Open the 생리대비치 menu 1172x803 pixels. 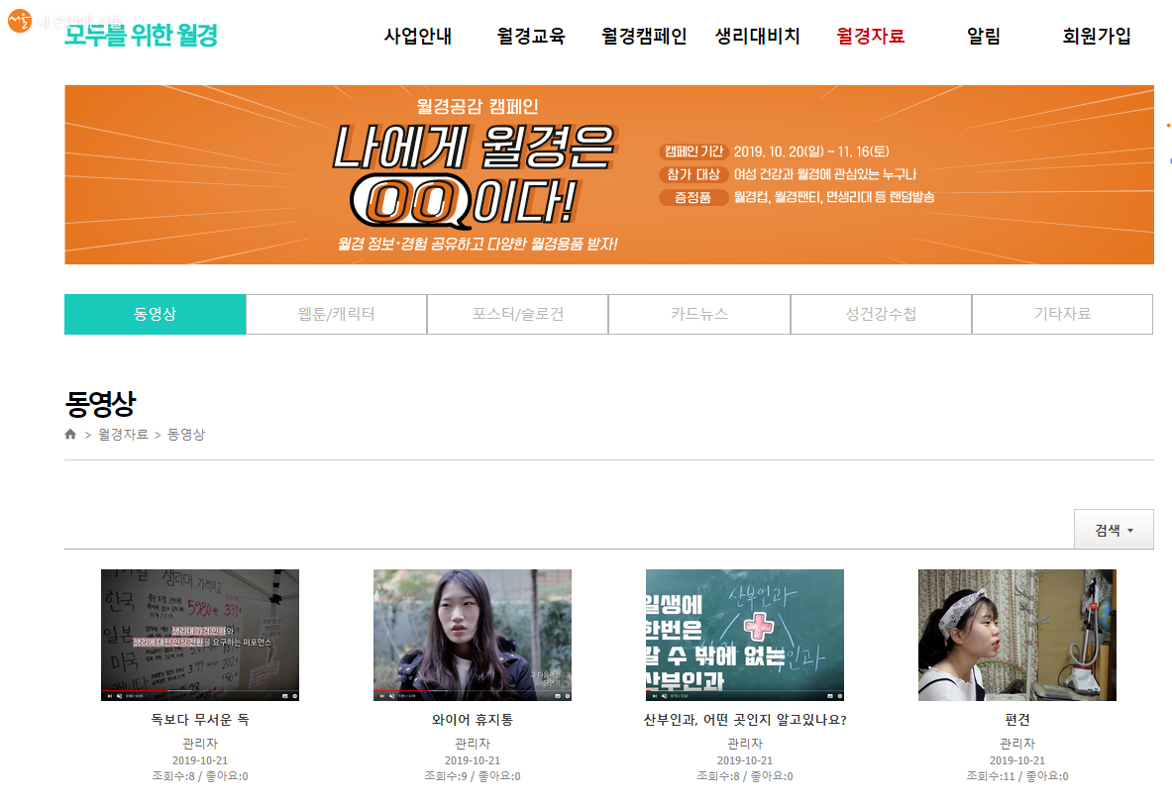pyautogui.click(x=757, y=37)
